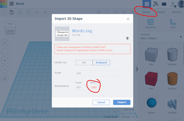Click the invite people icon
The height and width of the screenshot is (121, 184).
click(x=173, y=4)
